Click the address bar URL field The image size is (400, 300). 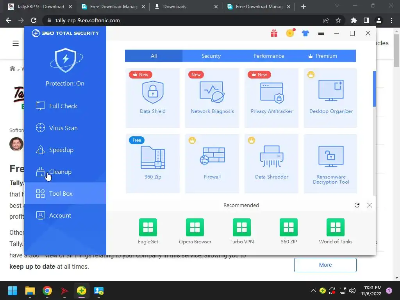click(x=182, y=20)
